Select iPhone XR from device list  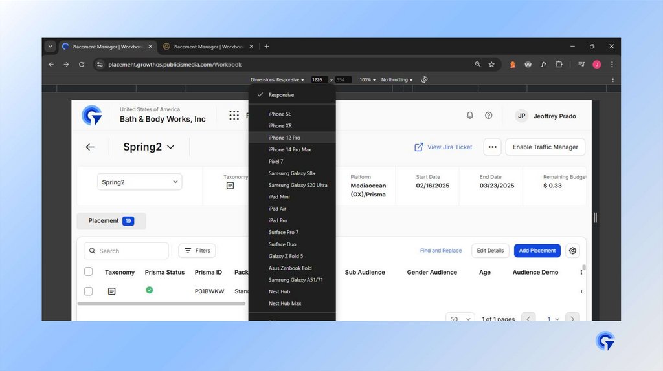292,126
